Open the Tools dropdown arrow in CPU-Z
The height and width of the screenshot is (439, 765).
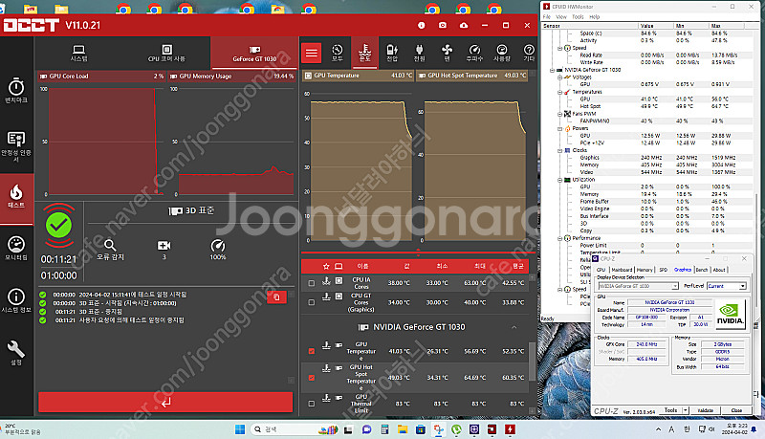(685, 410)
